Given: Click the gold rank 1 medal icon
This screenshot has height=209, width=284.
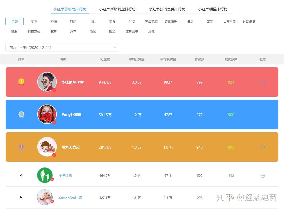Looking at the screenshot, I should 21,82.
